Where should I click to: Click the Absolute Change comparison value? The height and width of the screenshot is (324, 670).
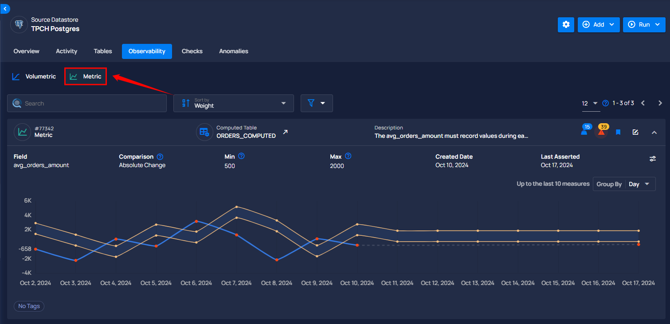click(142, 165)
